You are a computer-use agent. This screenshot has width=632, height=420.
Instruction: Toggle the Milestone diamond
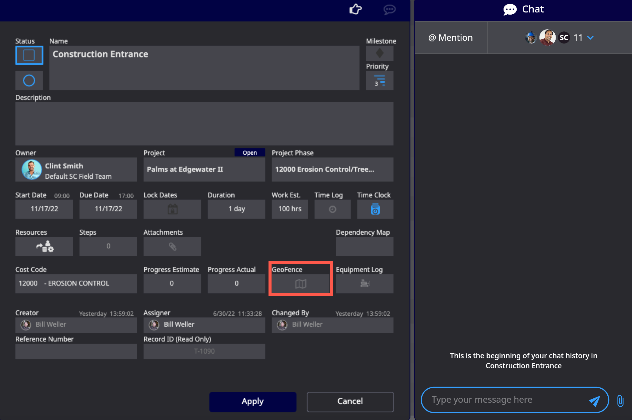[x=380, y=54]
